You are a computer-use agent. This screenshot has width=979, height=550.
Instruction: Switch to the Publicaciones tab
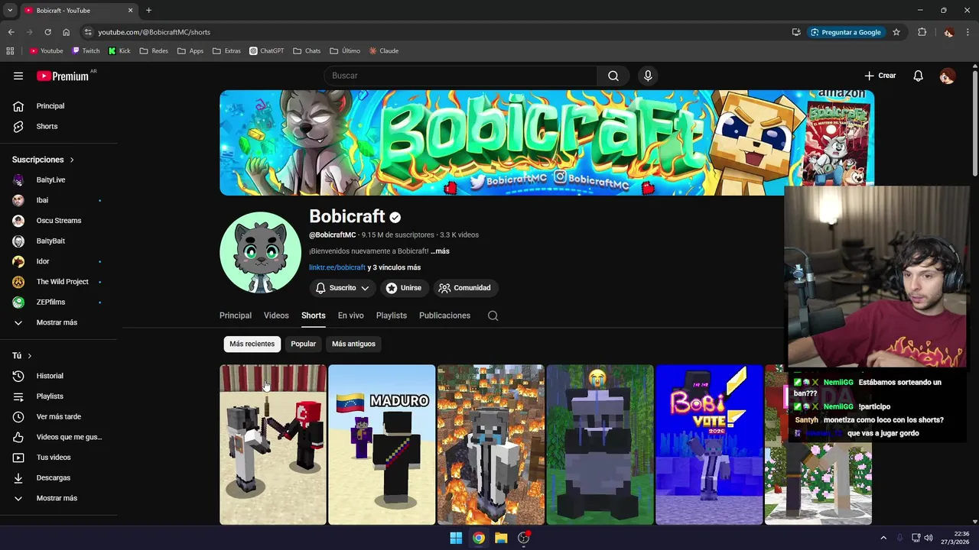pyautogui.click(x=444, y=315)
